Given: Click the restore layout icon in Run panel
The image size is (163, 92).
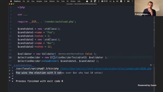Looking at the screenshot, I should 10,77.
